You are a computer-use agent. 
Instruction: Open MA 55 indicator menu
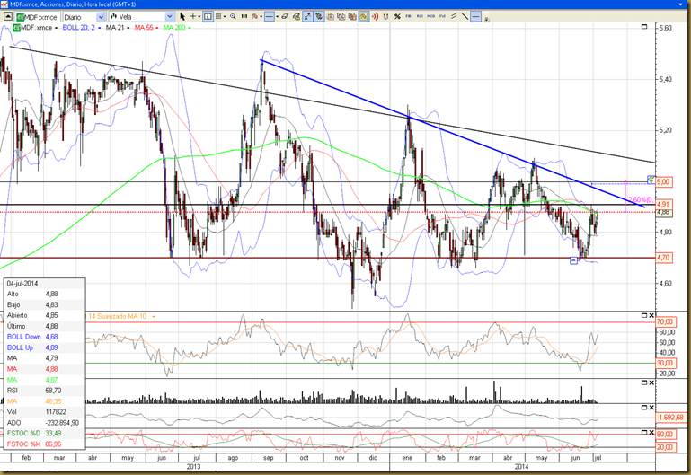[x=157, y=28]
